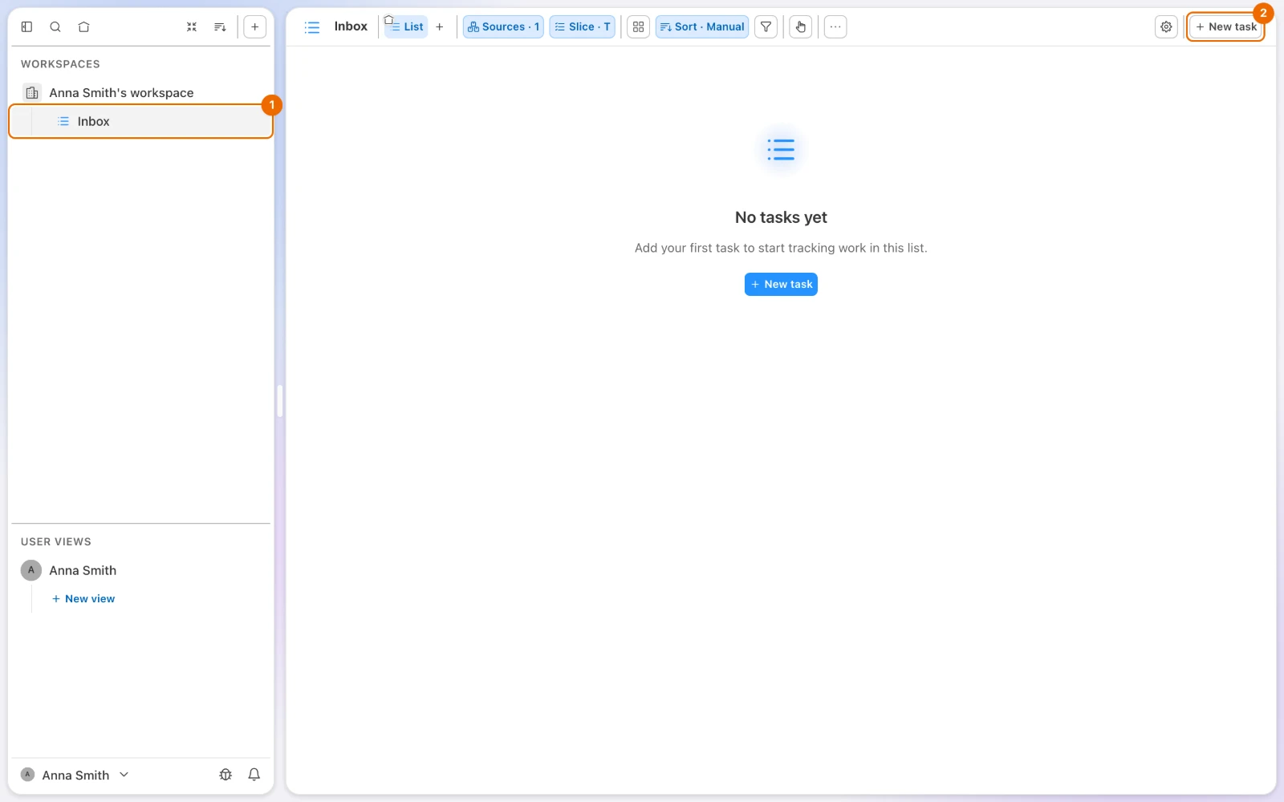The height and width of the screenshot is (802, 1284).
Task: Open the sidebar search icon
Action: (55, 26)
